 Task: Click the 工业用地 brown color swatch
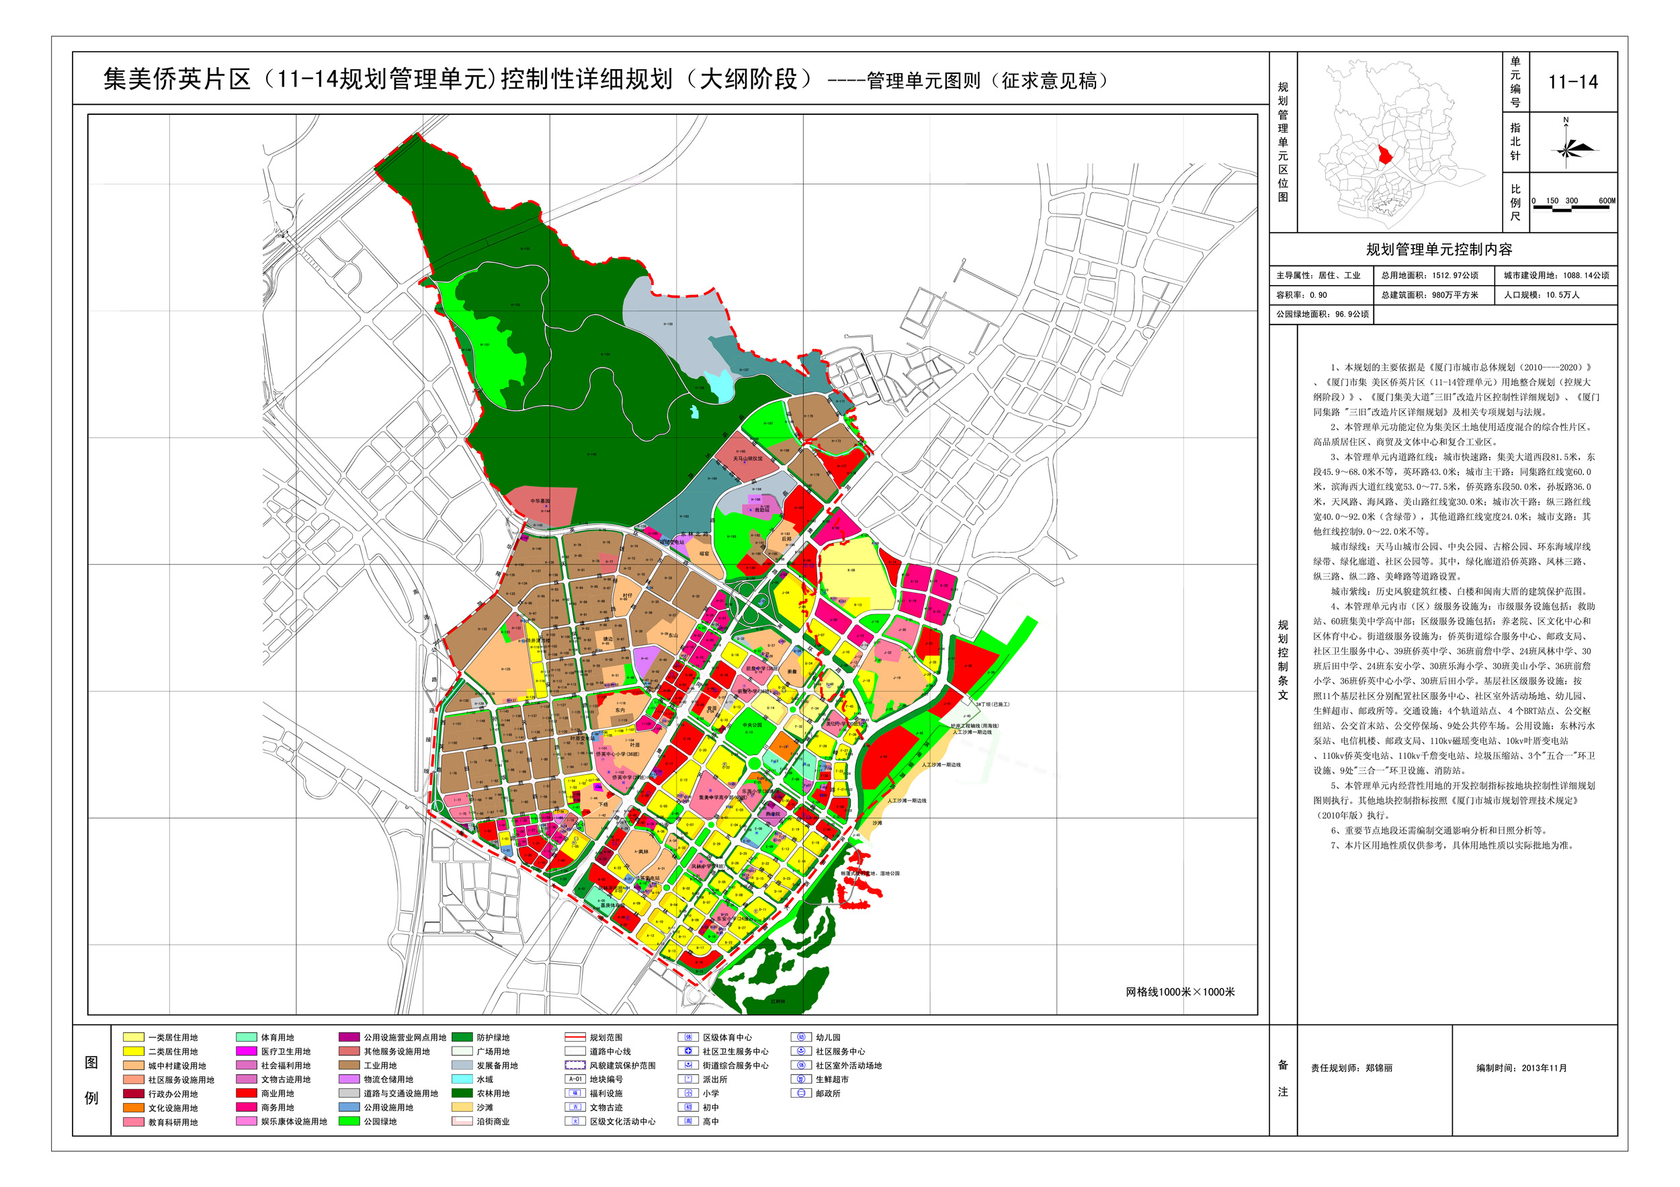click(349, 1065)
